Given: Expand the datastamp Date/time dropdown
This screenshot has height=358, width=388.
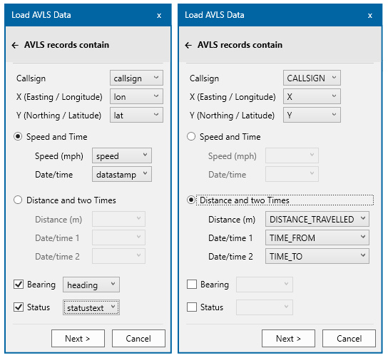Looking at the screenshot, I should pos(122,174).
